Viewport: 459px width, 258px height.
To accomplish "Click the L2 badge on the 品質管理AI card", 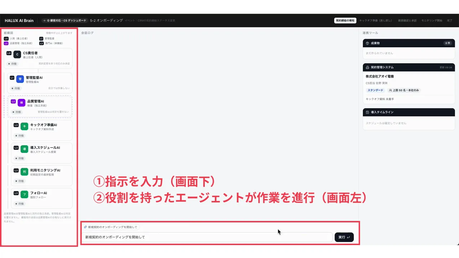I will coord(13,101).
